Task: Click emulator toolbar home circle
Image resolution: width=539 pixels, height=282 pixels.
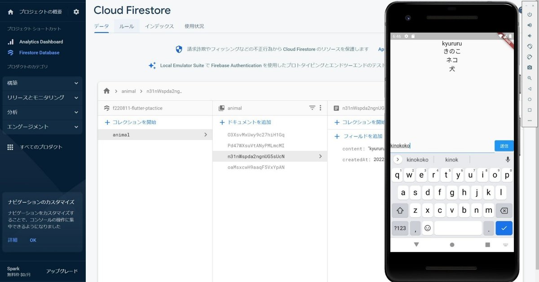Action: (x=530, y=99)
